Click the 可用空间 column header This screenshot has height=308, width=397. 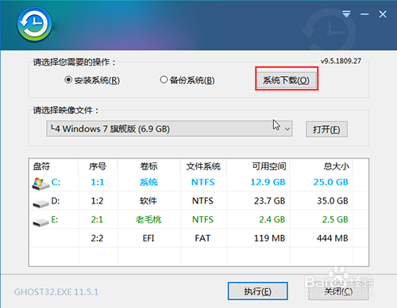click(x=269, y=166)
